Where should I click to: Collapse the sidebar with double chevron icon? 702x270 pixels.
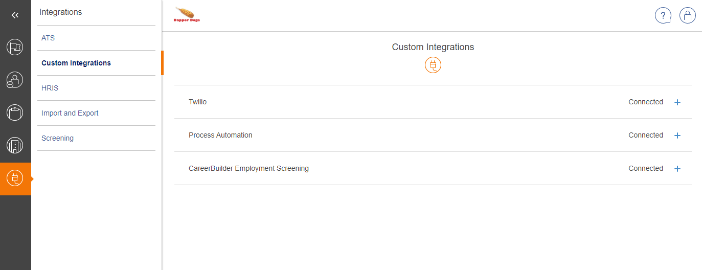tap(15, 15)
